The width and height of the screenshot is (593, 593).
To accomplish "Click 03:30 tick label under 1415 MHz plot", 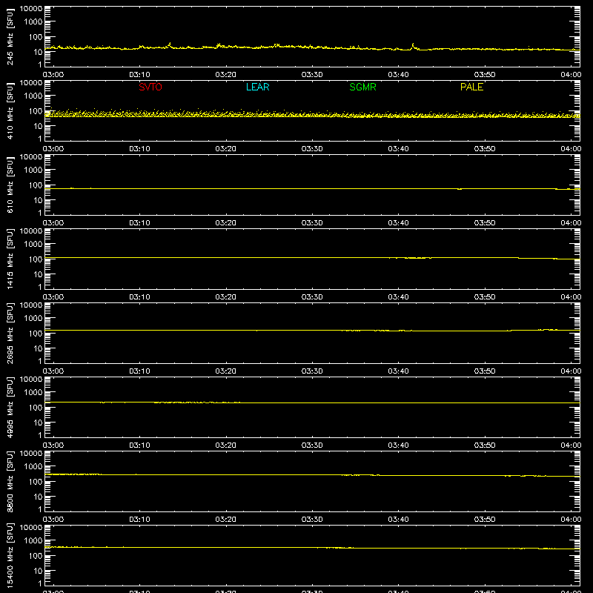I will [x=312, y=297].
